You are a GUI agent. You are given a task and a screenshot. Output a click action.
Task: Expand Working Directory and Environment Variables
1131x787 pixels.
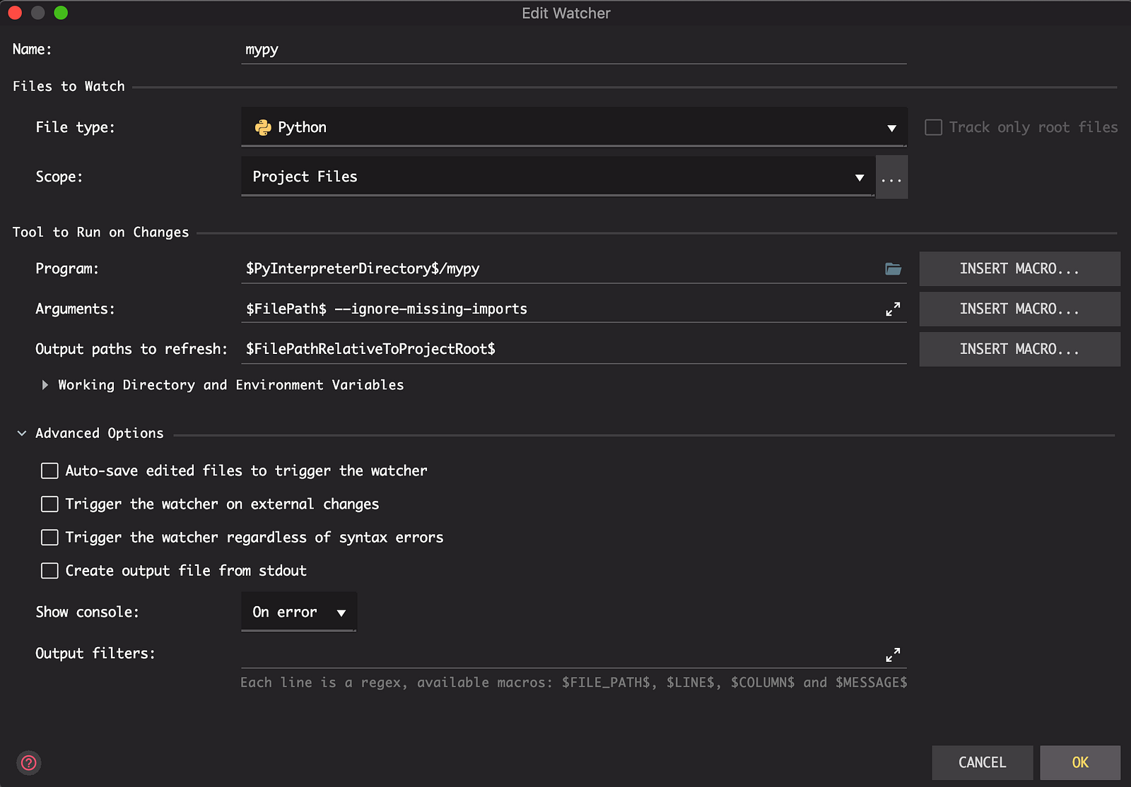(x=45, y=385)
